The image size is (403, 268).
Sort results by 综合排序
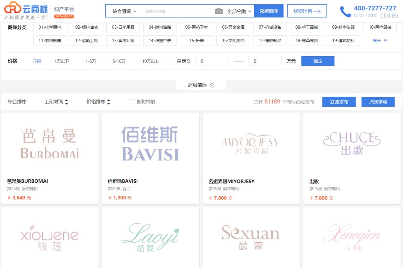17,102
